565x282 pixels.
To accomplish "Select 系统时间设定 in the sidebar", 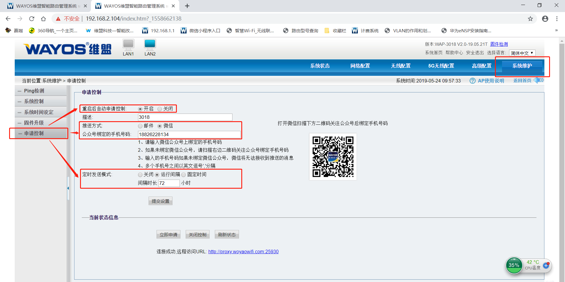I will pyautogui.click(x=41, y=112).
